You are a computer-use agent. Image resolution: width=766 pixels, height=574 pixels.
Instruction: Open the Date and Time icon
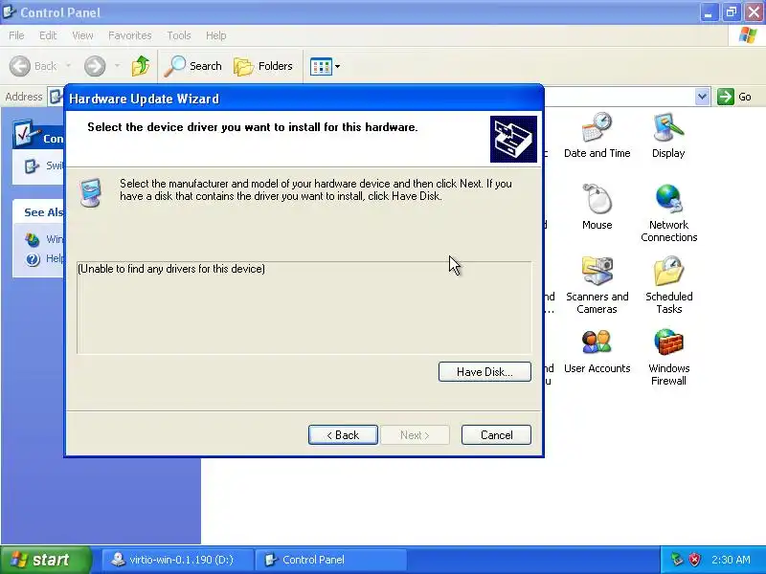click(597, 135)
